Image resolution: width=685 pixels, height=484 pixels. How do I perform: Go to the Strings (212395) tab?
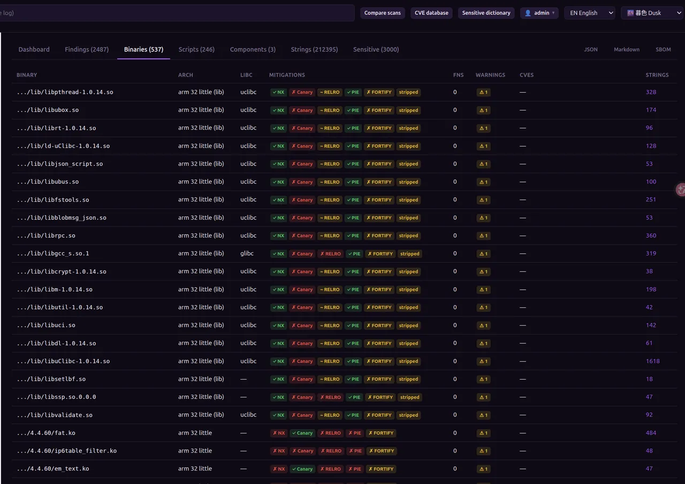[x=314, y=49]
